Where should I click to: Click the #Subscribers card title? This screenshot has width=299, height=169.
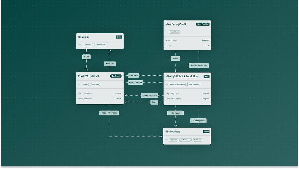coord(173,132)
